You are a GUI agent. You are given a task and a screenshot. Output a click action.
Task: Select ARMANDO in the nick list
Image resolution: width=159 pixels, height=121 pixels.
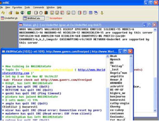point(116,83)
